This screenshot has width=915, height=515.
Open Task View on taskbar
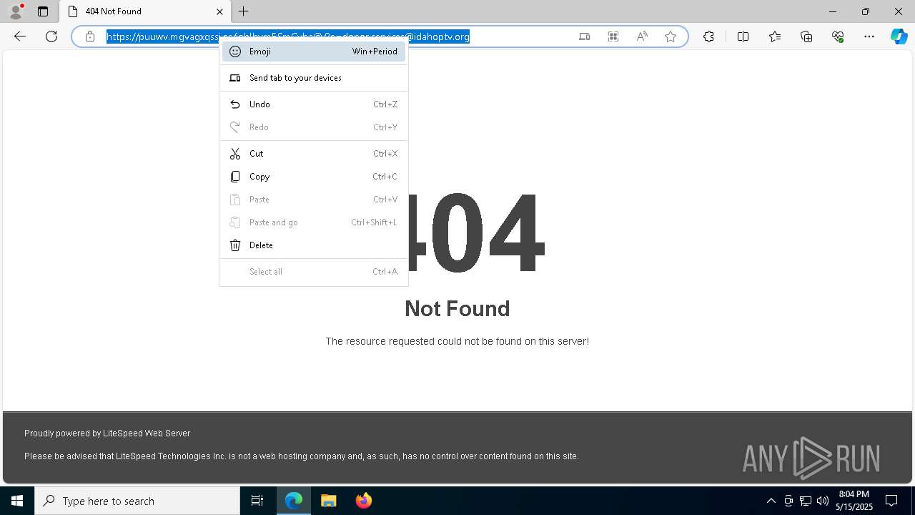pyautogui.click(x=257, y=501)
